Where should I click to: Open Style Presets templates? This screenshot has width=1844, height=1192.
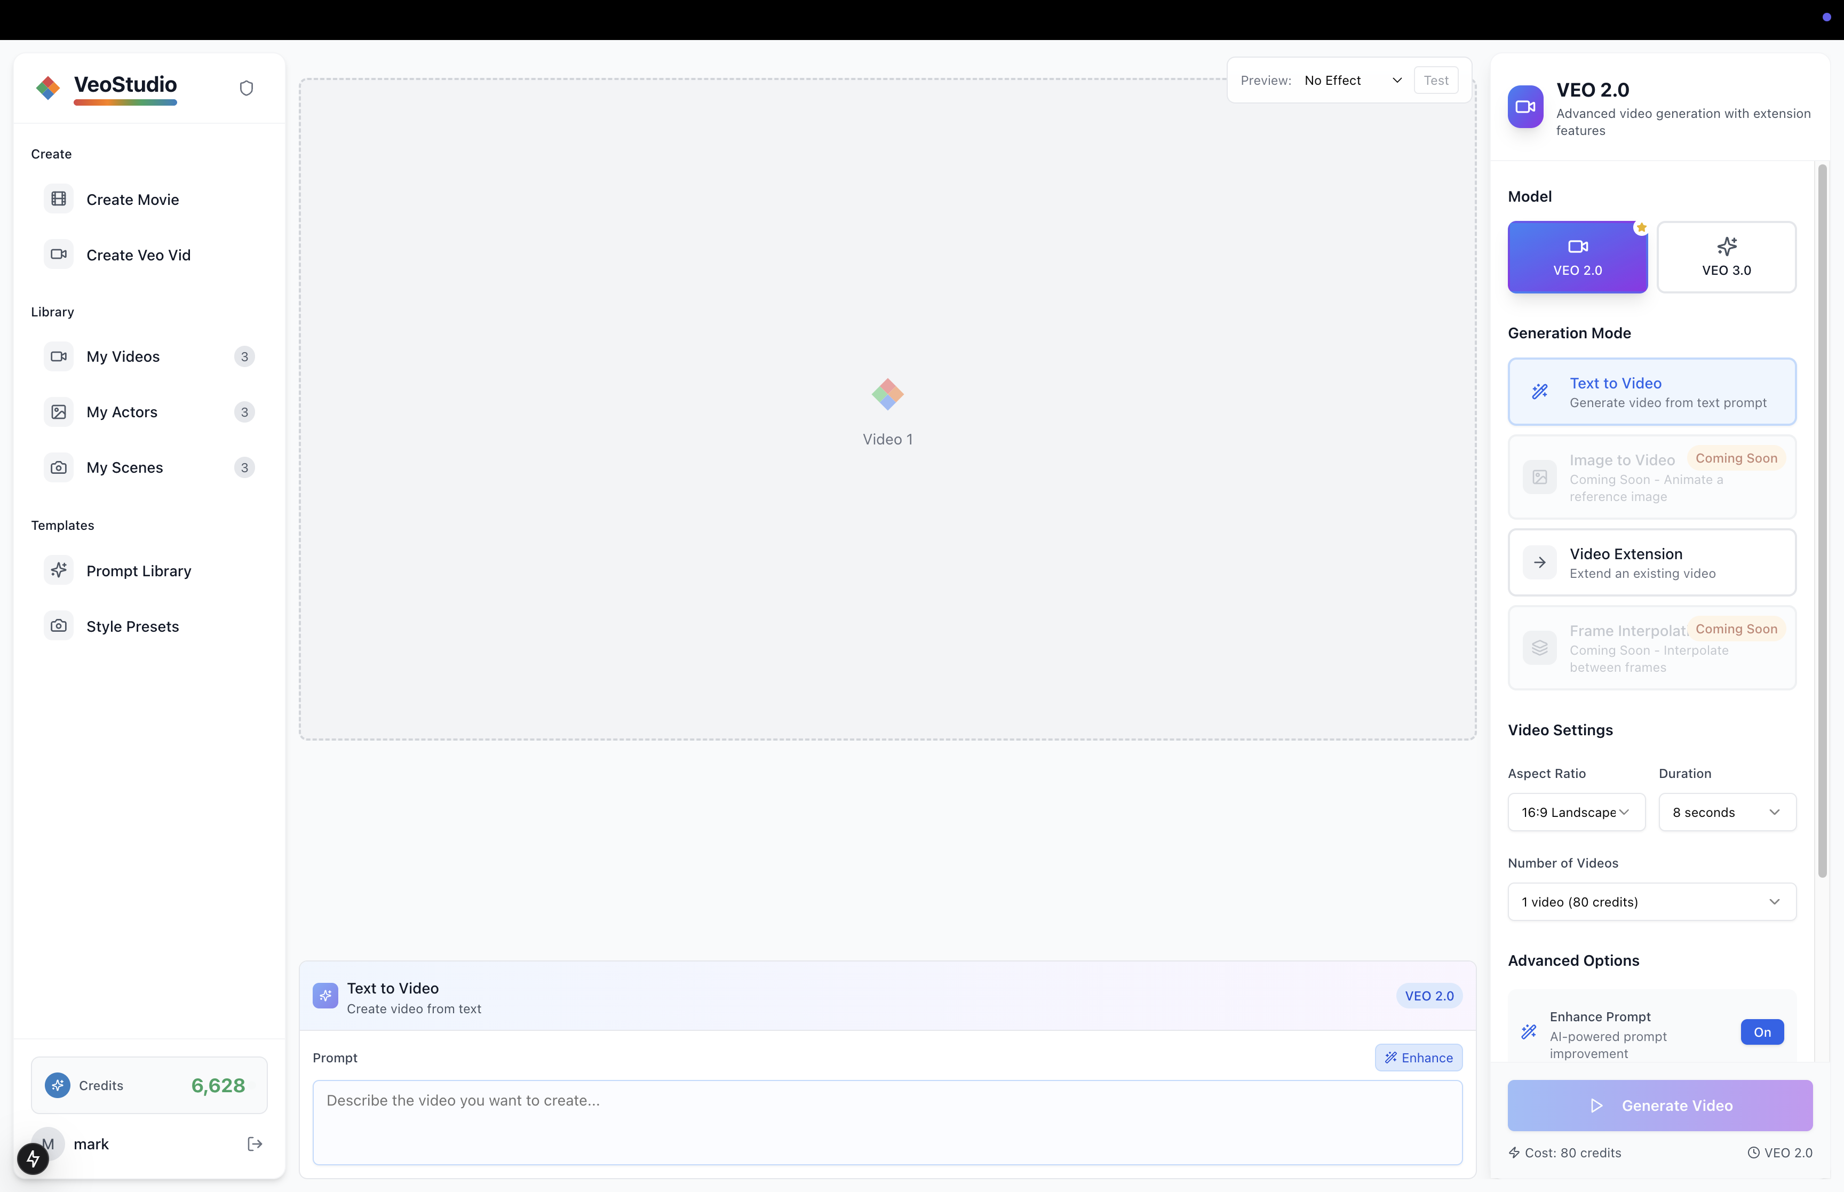pos(149,627)
